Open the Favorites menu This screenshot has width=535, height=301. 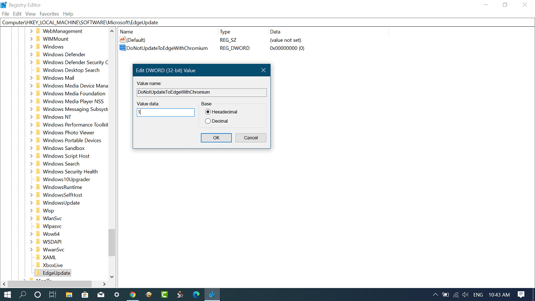[49, 14]
